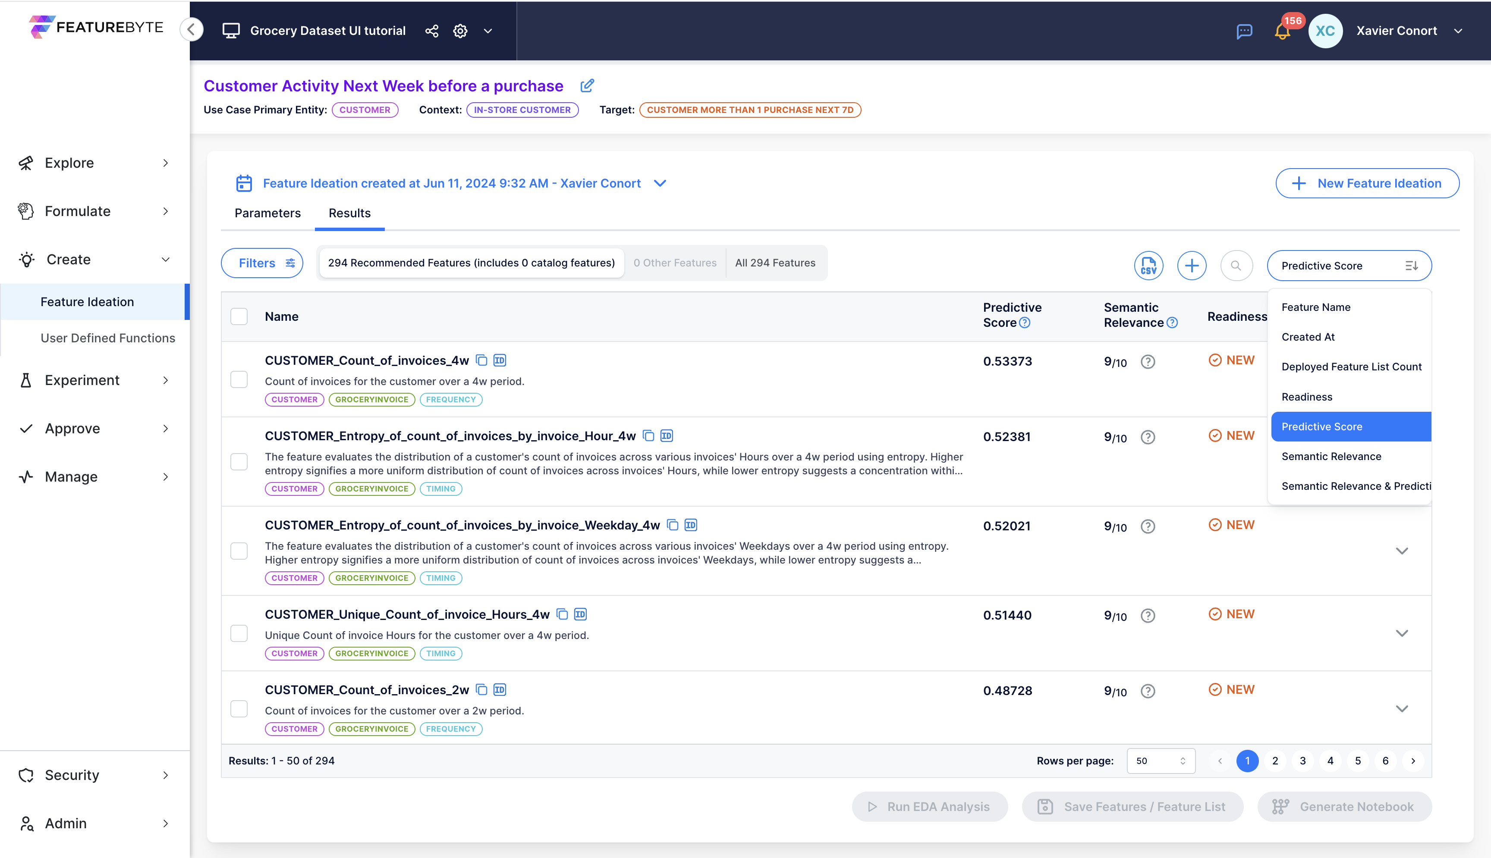
Task: Check the CUSTOMER_Count_of_invoices_2w row
Action: pyautogui.click(x=239, y=709)
